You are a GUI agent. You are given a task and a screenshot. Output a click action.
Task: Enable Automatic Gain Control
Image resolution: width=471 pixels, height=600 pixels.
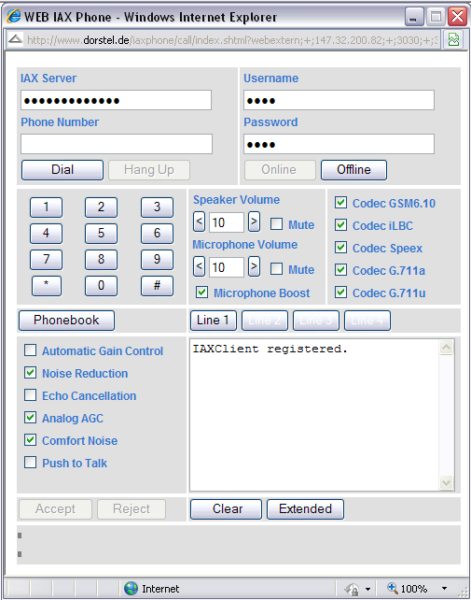(30, 350)
